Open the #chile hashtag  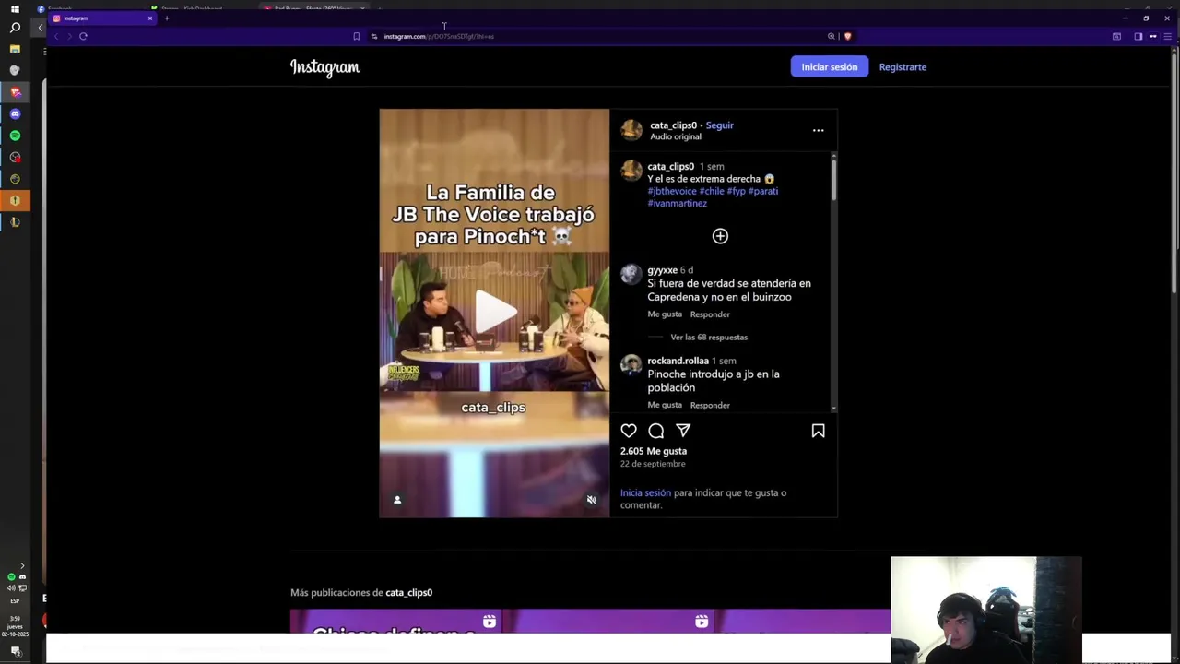712,191
